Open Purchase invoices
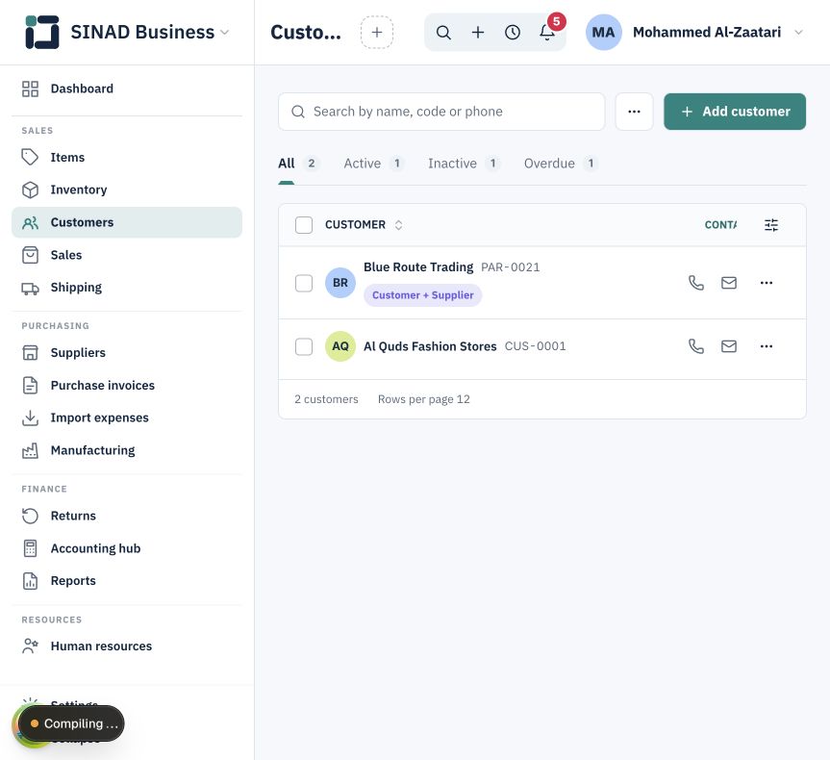Image resolution: width=830 pixels, height=760 pixels. tap(127, 385)
